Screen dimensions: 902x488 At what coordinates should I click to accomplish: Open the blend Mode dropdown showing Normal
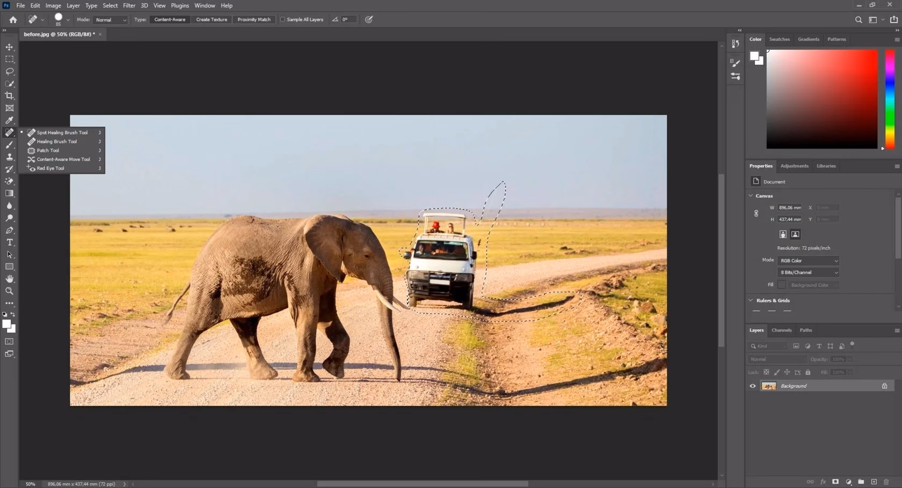[x=110, y=19]
